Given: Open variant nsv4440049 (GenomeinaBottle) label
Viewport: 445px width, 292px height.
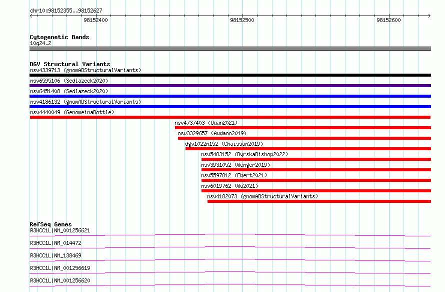Looking at the screenshot, I should pyautogui.click(x=72, y=112).
